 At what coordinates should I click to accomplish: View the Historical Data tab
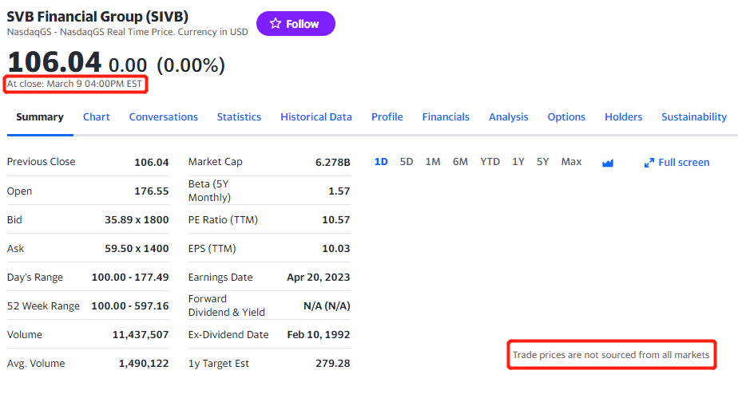(316, 117)
